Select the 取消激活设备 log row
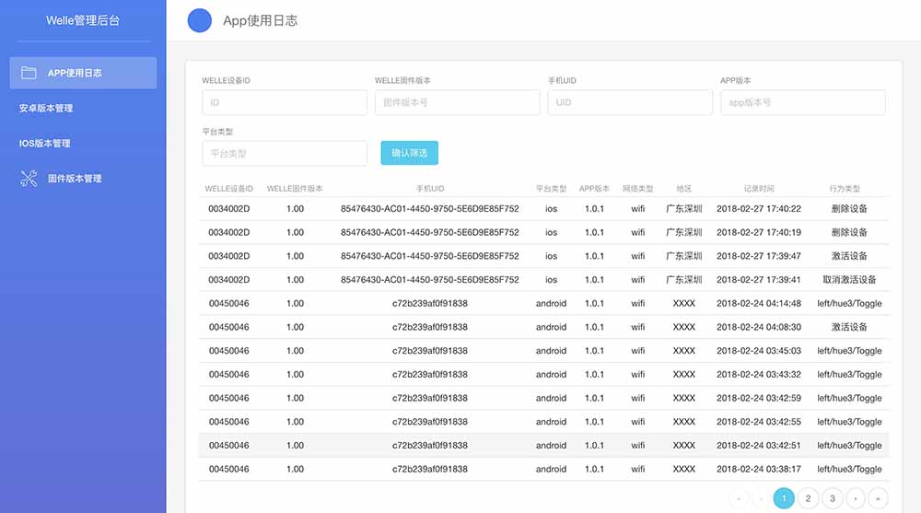This screenshot has height=513, width=921. (x=545, y=280)
